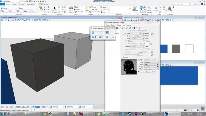
Task: Click the Populate utility tool
Action: (156, 9)
